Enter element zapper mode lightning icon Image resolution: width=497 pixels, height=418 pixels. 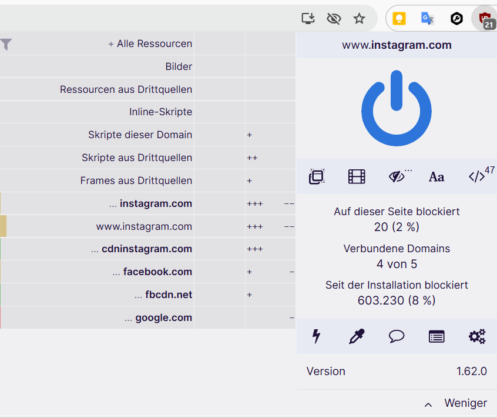317,336
